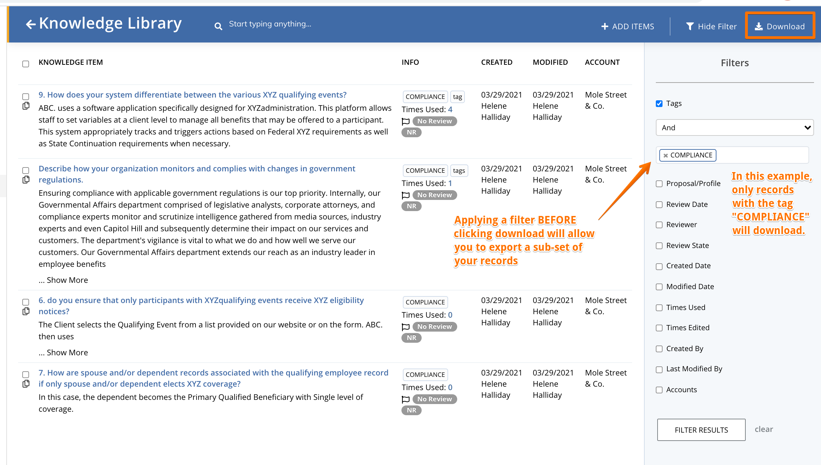The image size is (821, 465).
Task: Click the Download tray icon
Action: pos(758,26)
